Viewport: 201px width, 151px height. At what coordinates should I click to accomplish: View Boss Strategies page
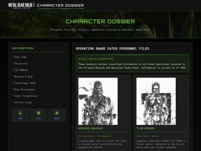[24, 89]
